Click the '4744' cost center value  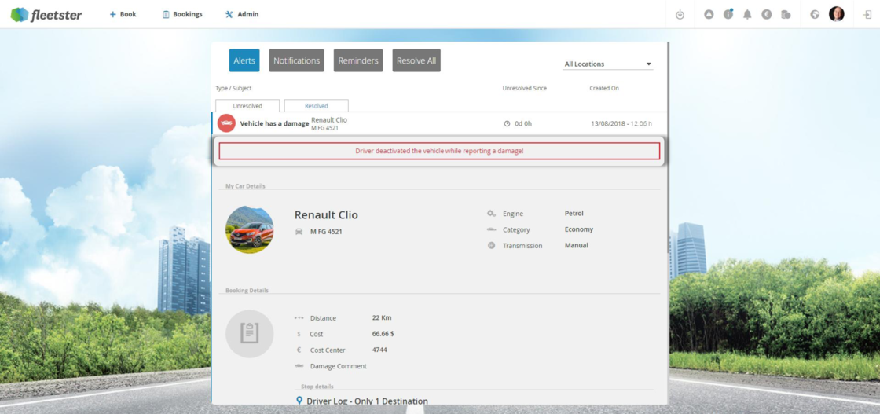click(x=379, y=350)
